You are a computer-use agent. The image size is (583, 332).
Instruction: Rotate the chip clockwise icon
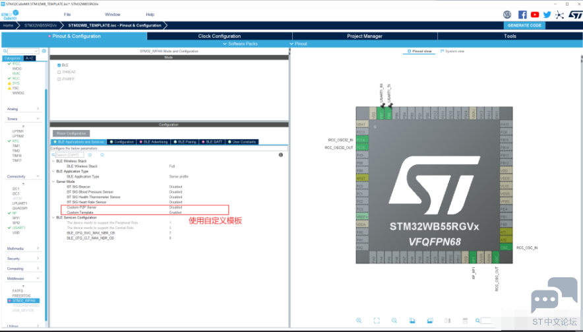point(412,321)
